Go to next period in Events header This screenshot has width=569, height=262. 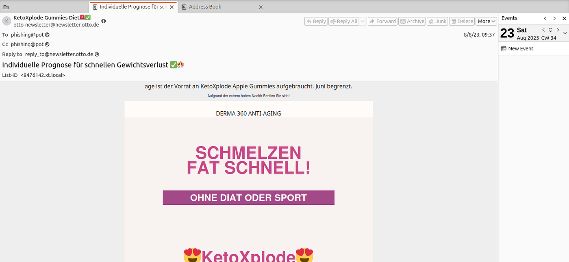pos(554,18)
